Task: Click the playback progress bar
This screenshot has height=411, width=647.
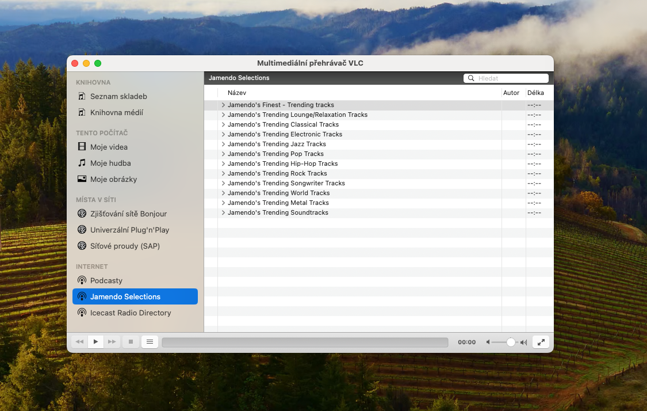Action: (305, 342)
